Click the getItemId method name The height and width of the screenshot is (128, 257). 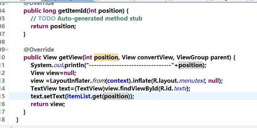coord(72,11)
